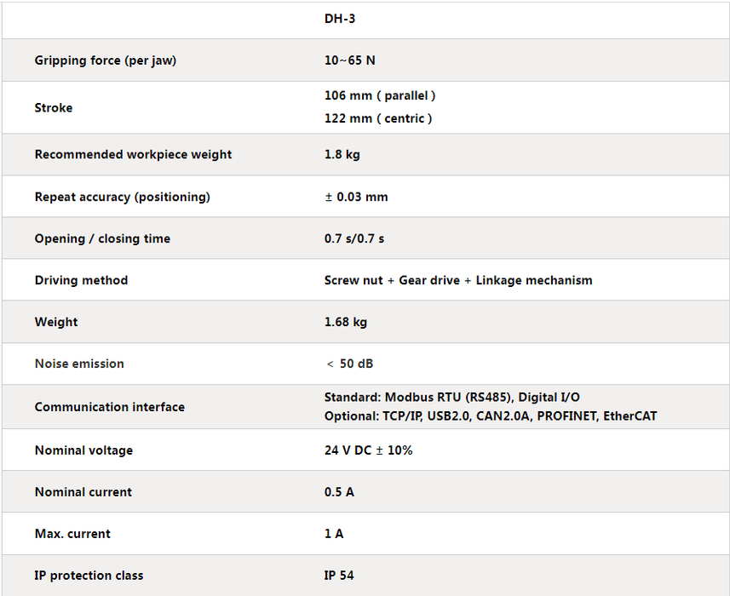Select the 122 mm centric stroke value
The height and width of the screenshot is (596, 730).
(x=378, y=118)
